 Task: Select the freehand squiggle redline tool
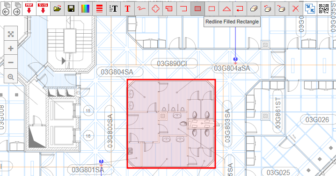coord(141,8)
